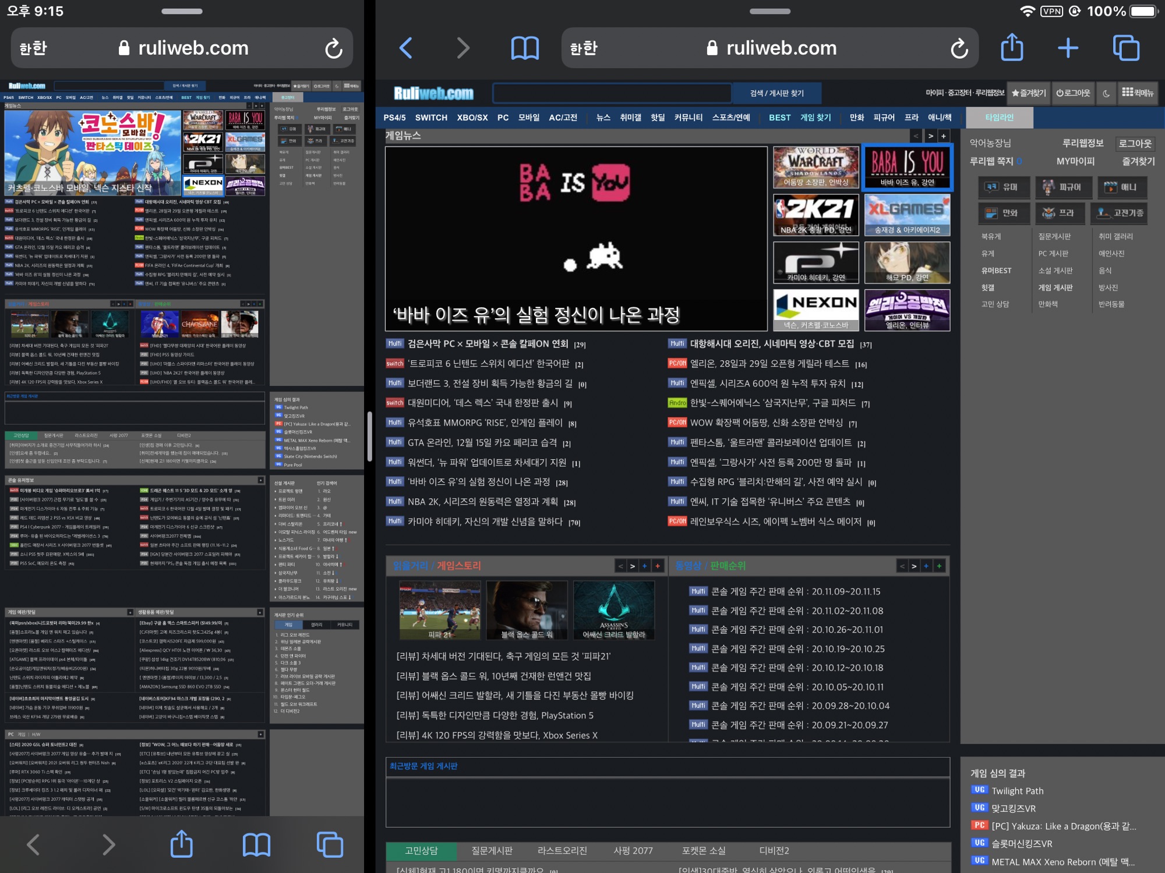Tap bookmarks icon in left pane bottom bar
1165x873 pixels.
coord(256,844)
